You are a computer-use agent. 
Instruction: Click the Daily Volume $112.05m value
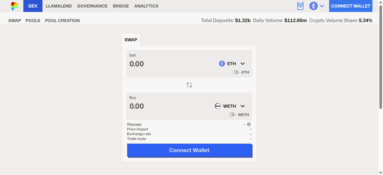[x=295, y=21]
